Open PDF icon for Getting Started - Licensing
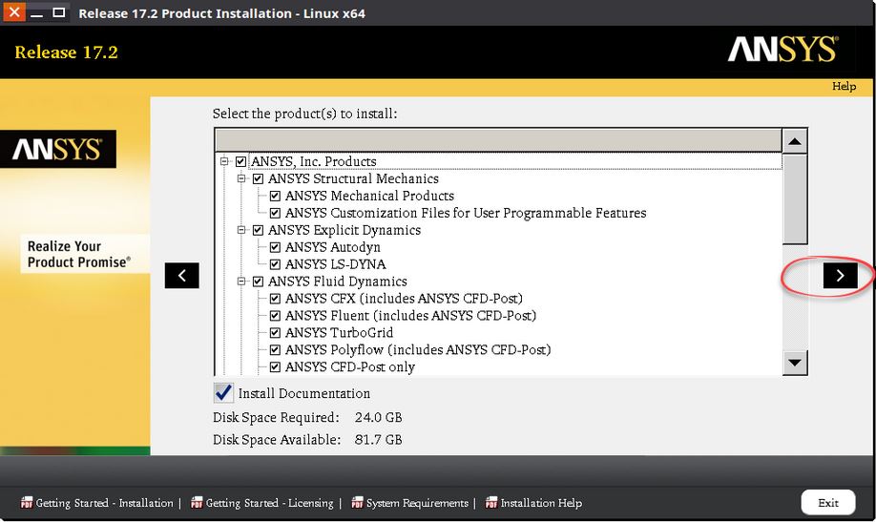 tap(196, 503)
